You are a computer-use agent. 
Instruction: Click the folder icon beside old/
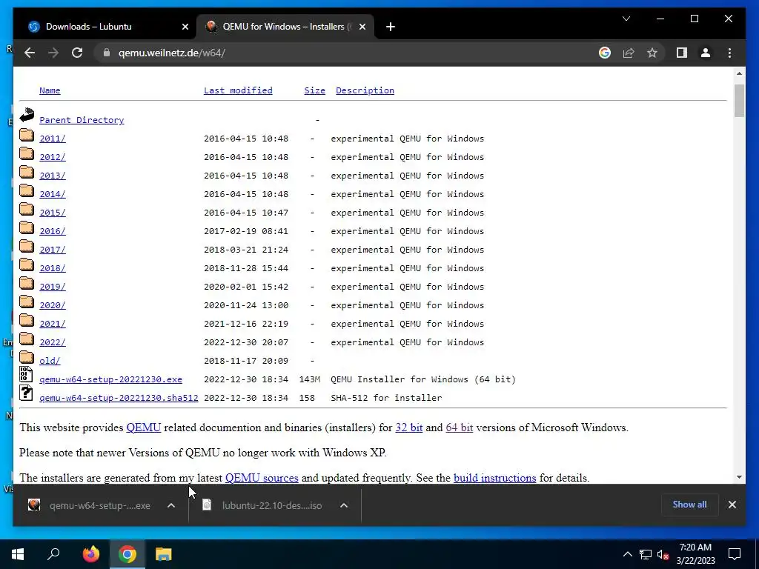coord(27,357)
